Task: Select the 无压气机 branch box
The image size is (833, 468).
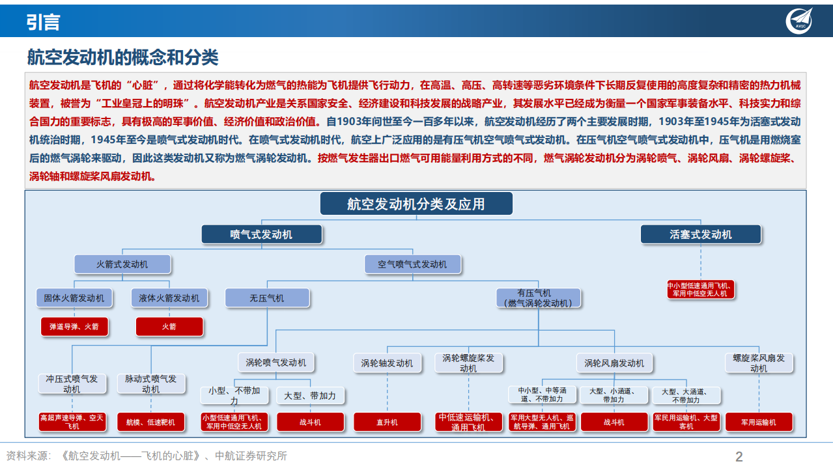Action: coord(267,297)
